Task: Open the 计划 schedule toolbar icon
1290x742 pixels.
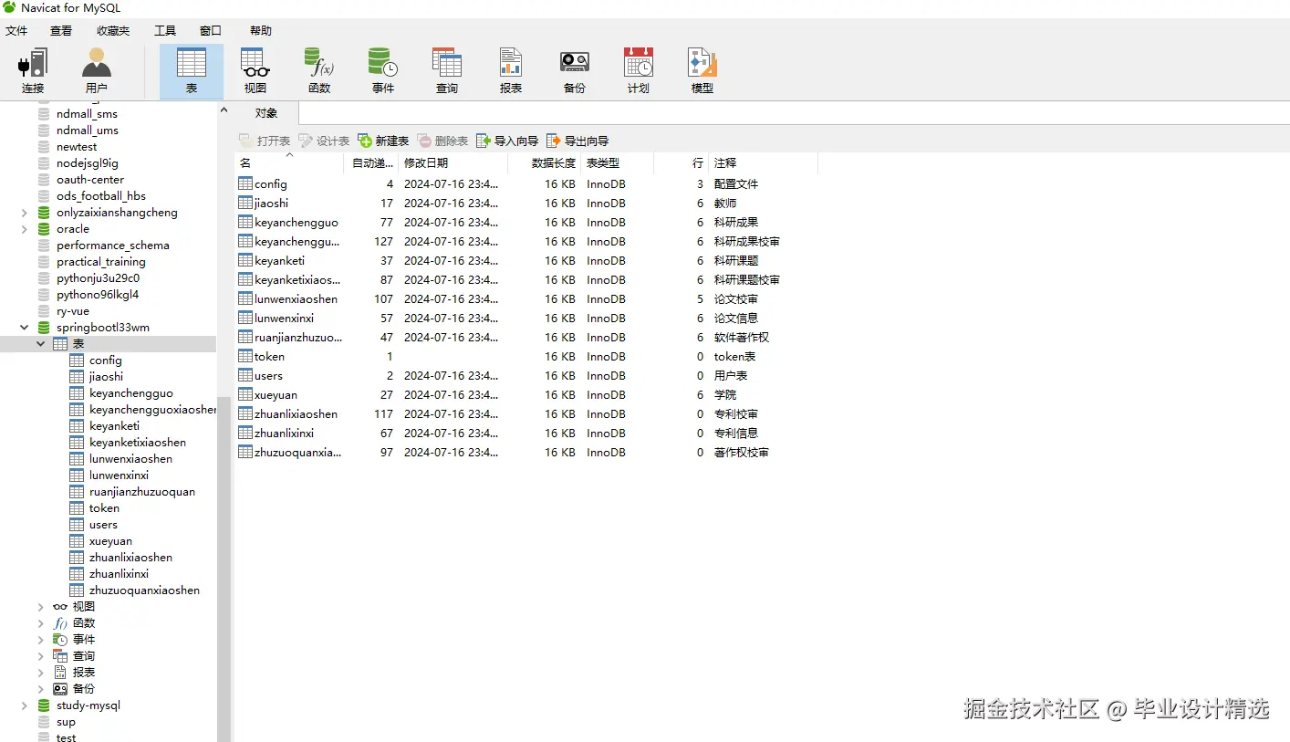Action: 639,71
